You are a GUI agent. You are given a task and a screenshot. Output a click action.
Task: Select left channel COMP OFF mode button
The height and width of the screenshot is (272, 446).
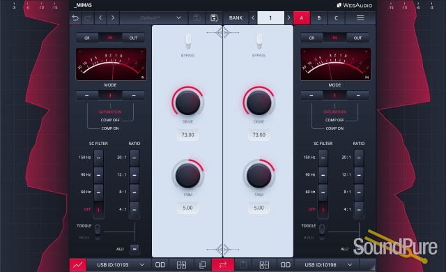point(133,96)
